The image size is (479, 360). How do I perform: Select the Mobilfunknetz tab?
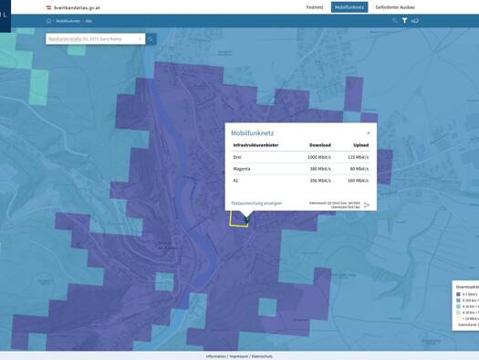click(x=349, y=7)
